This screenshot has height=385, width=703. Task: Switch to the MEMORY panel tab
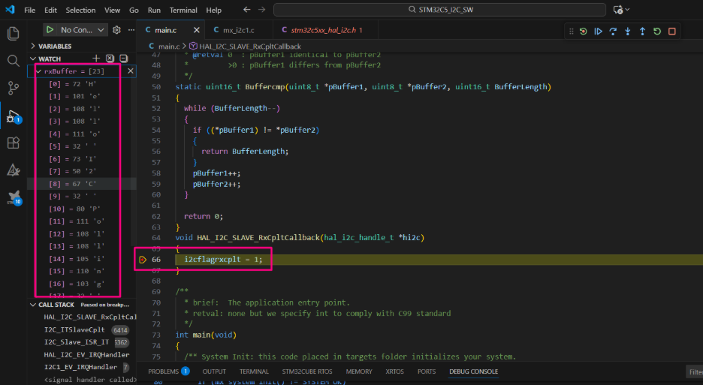point(358,371)
